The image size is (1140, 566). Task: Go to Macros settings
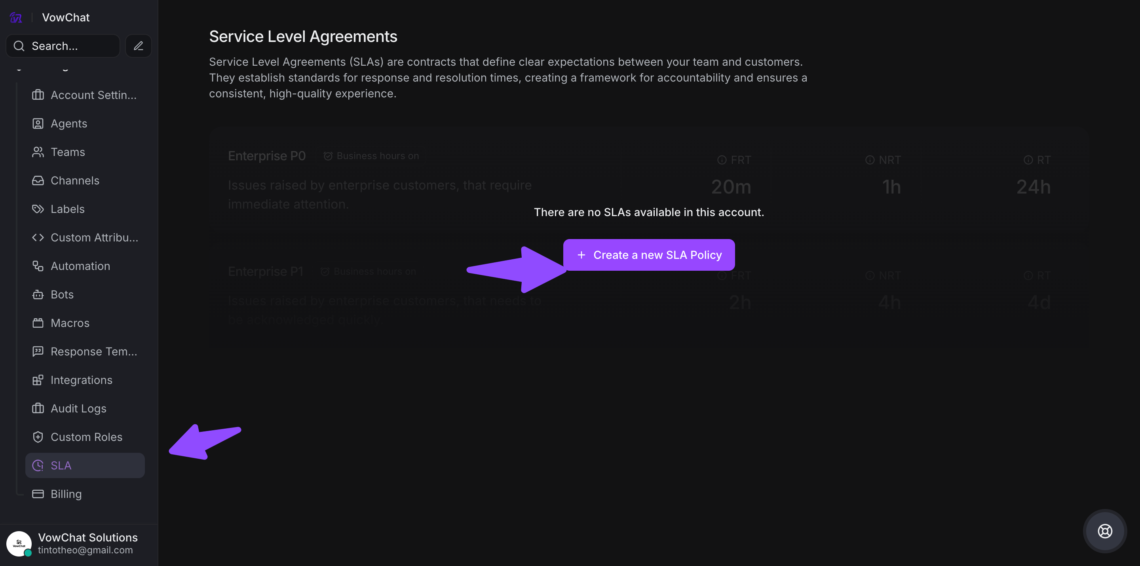pyautogui.click(x=70, y=323)
